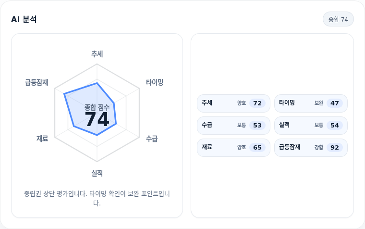Viewport: 365px width, 229px height.
Task: Click the 추세 radar axis label
Action: click(x=97, y=54)
